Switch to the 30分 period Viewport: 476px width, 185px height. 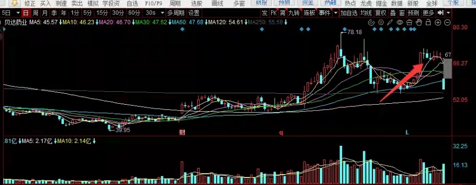pyautogui.click(x=118, y=13)
